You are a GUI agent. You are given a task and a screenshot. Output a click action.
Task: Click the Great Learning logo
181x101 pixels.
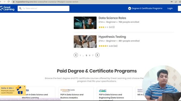tap(7, 8)
